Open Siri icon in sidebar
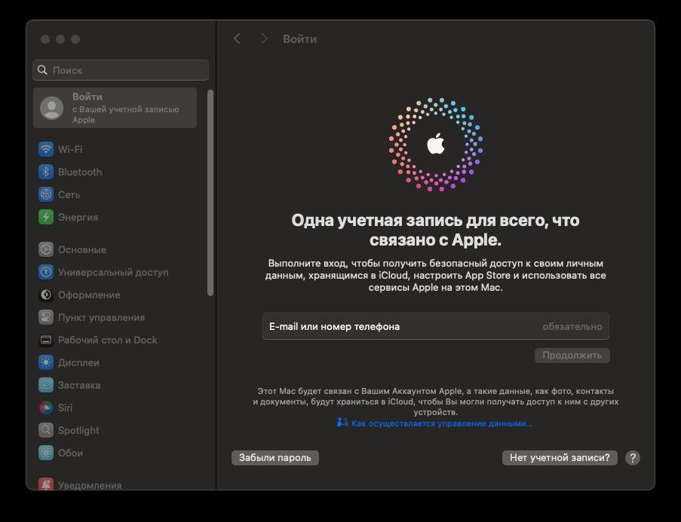This screenshot has width=681, height=522. (x=45, y=408)
